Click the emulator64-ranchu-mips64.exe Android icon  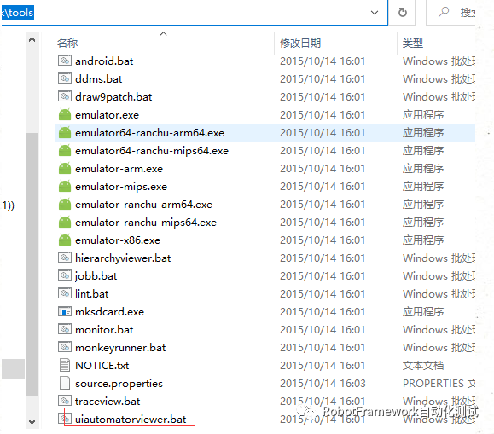tap(65, 151)
